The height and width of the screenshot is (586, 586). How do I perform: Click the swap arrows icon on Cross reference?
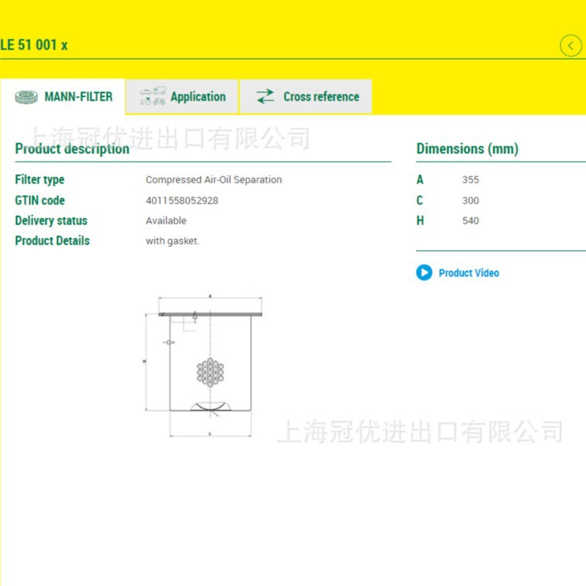[266, 97]
